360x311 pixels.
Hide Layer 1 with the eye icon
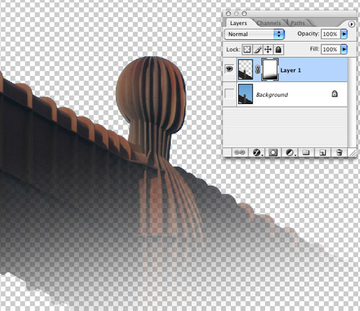pos(229,69)
